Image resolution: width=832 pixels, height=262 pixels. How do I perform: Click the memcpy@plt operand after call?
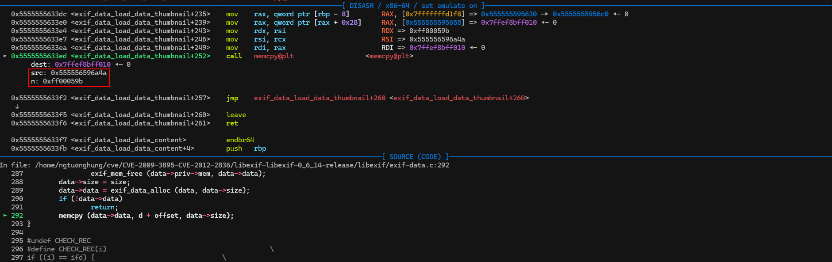pos(273,56)
